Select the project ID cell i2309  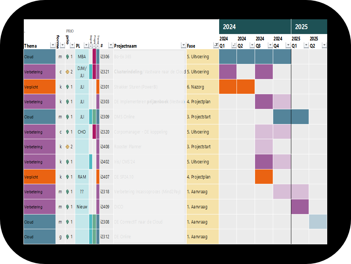coord(105,117)
